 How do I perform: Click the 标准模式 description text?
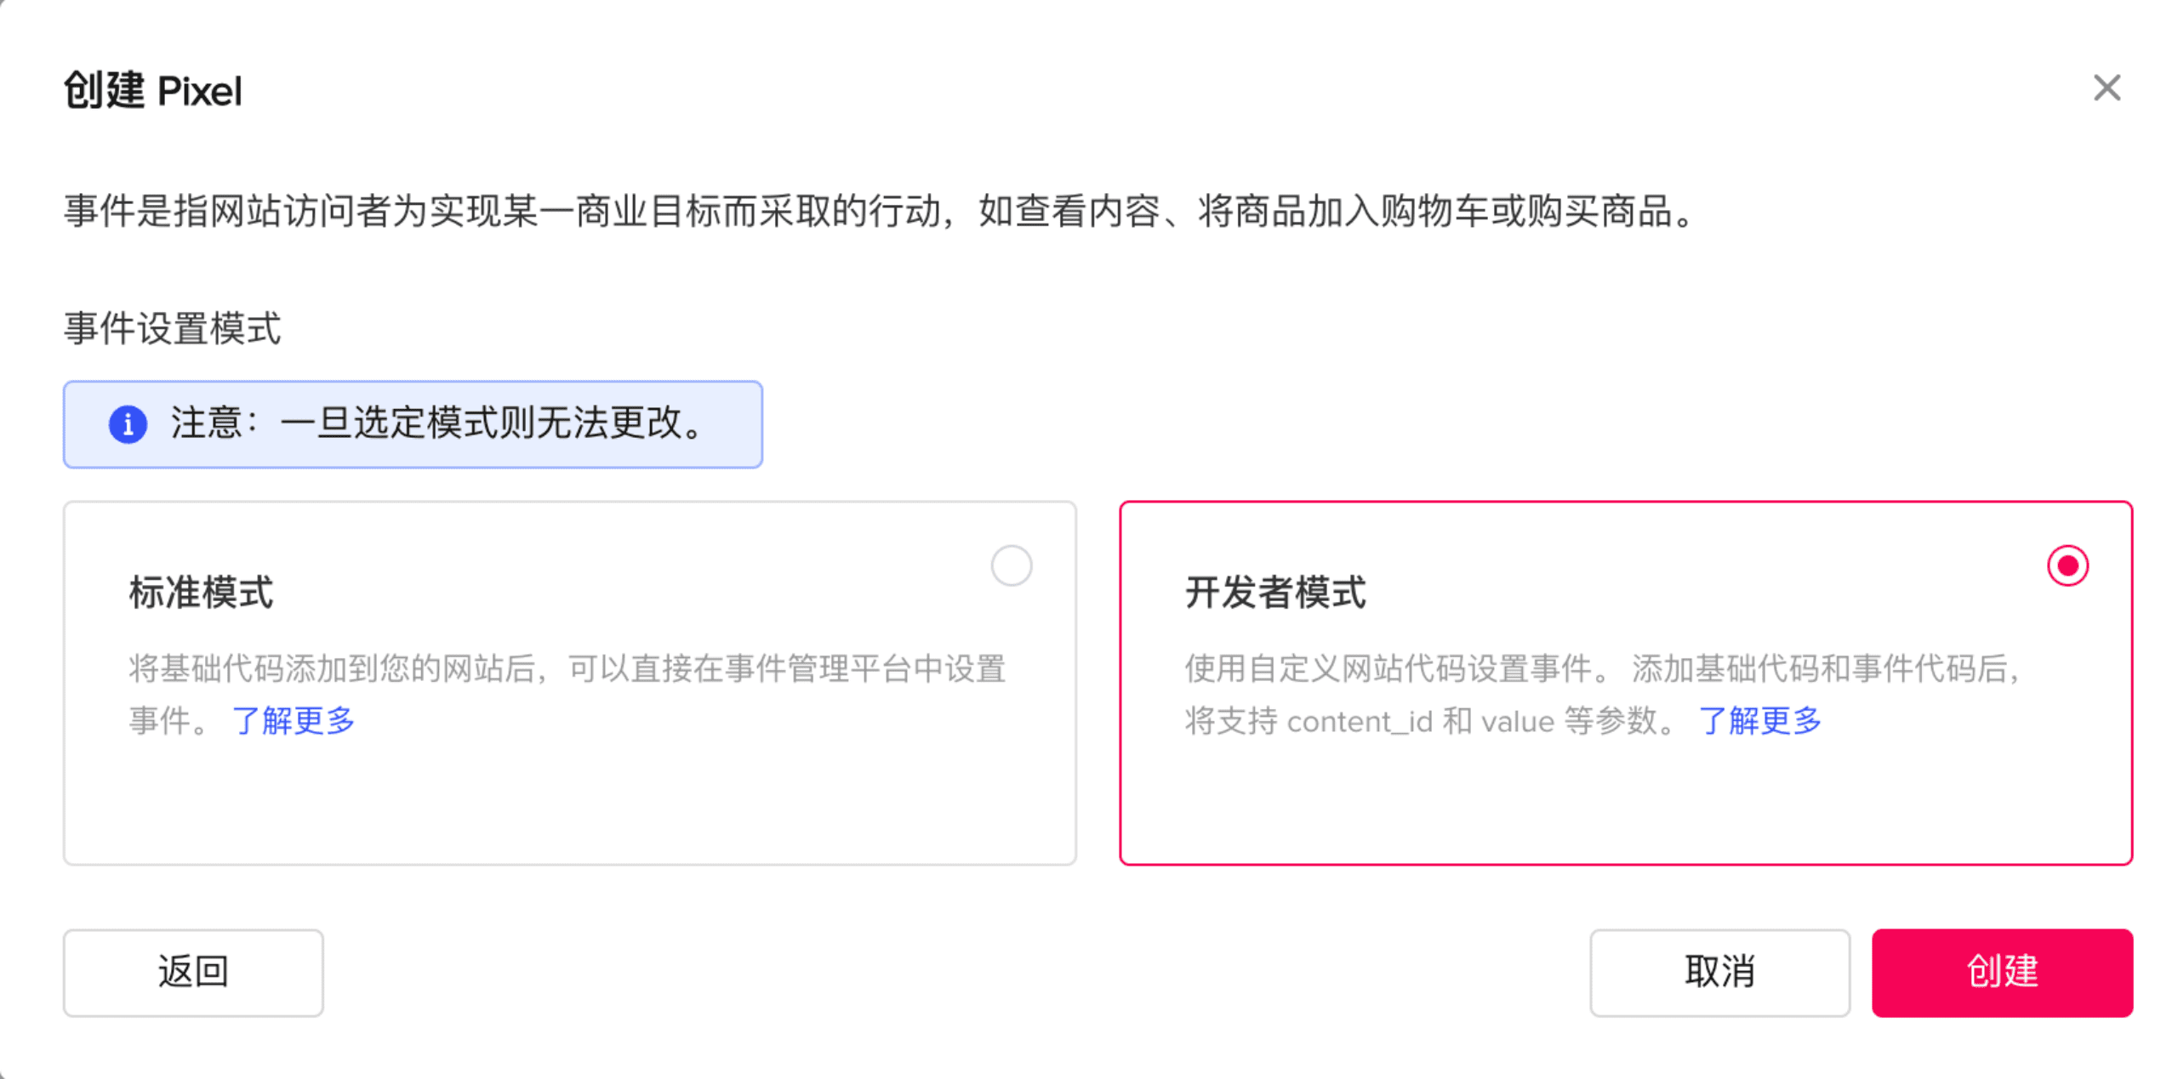click(567, 694)
